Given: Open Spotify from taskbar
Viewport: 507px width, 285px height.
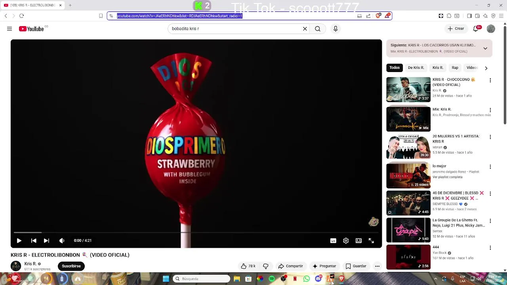Looking at the screenshot, I should (272, 279).
